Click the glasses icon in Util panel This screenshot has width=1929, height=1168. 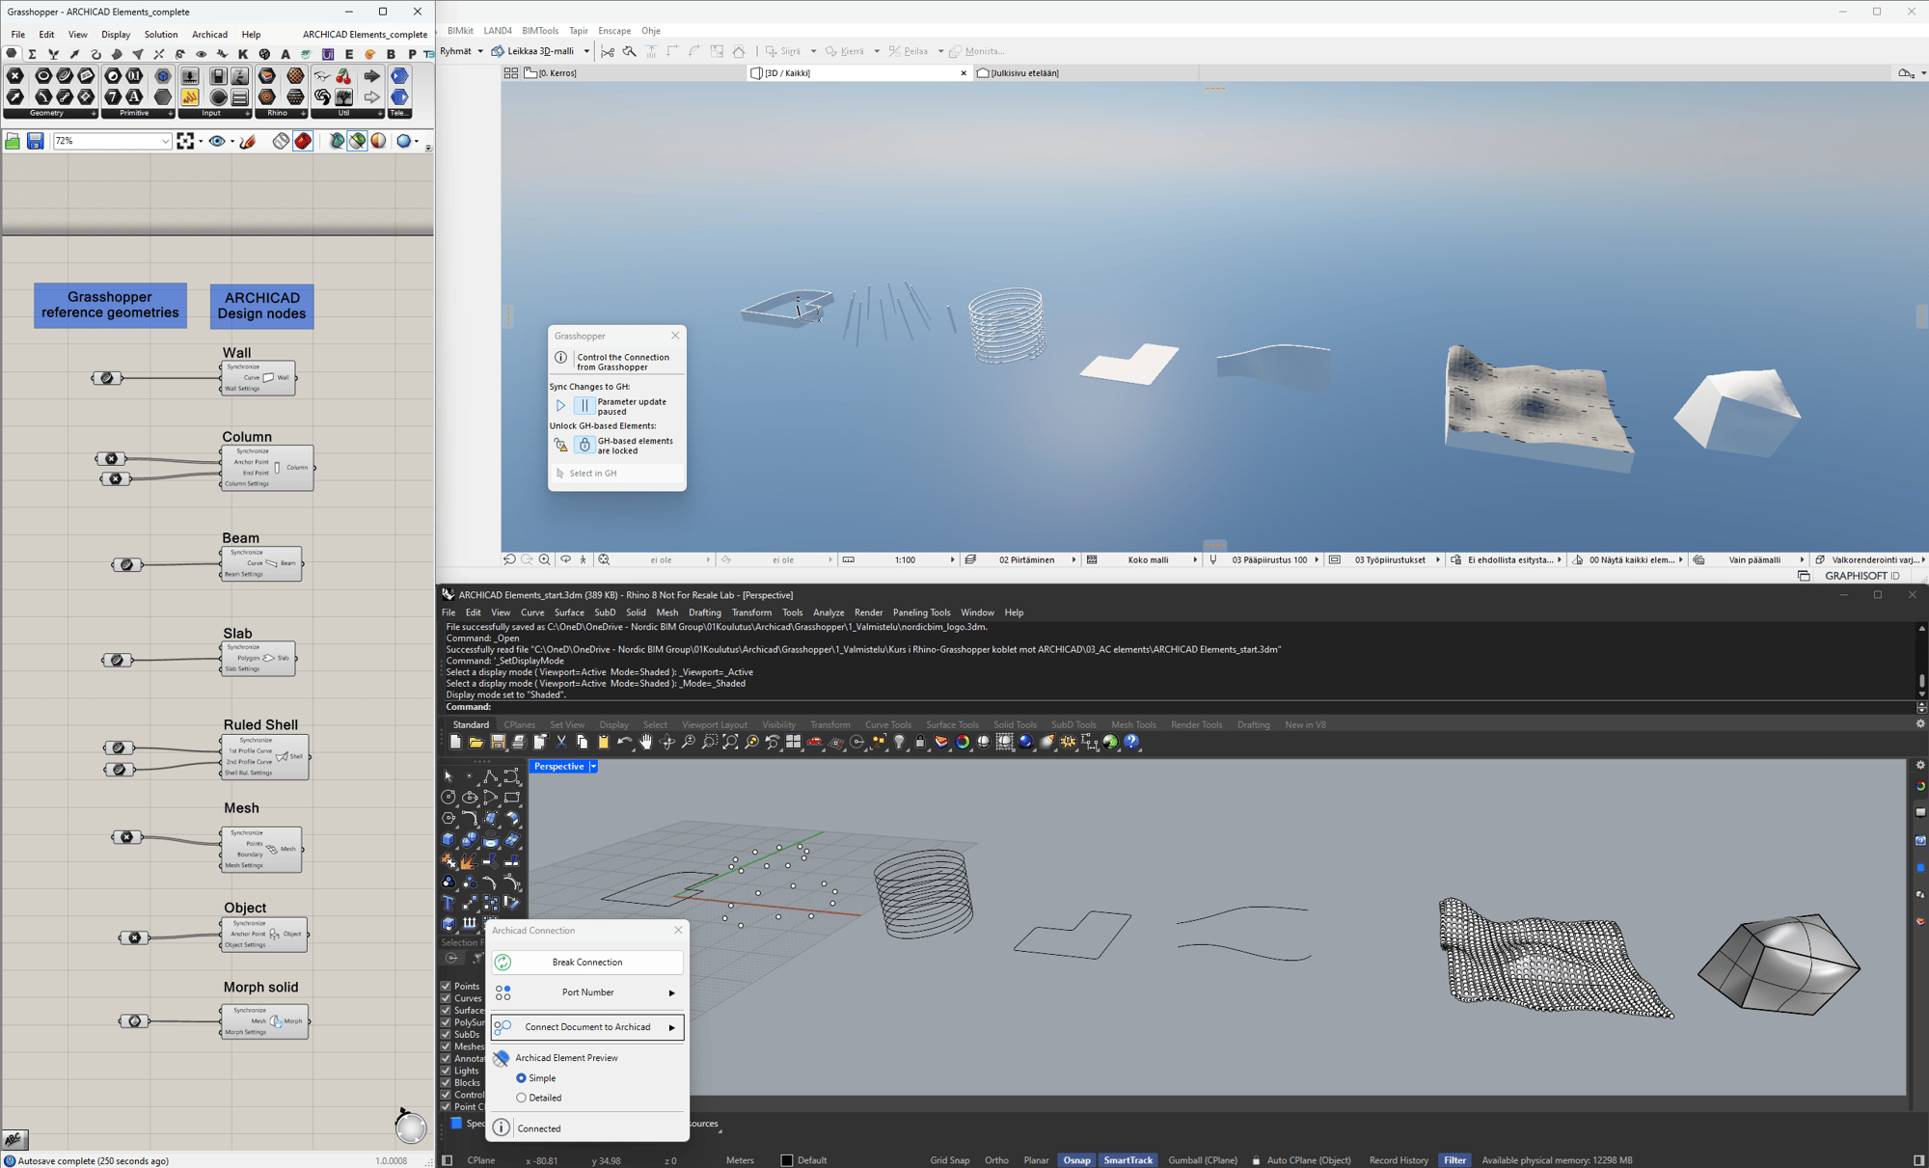[x=322, y=76]
